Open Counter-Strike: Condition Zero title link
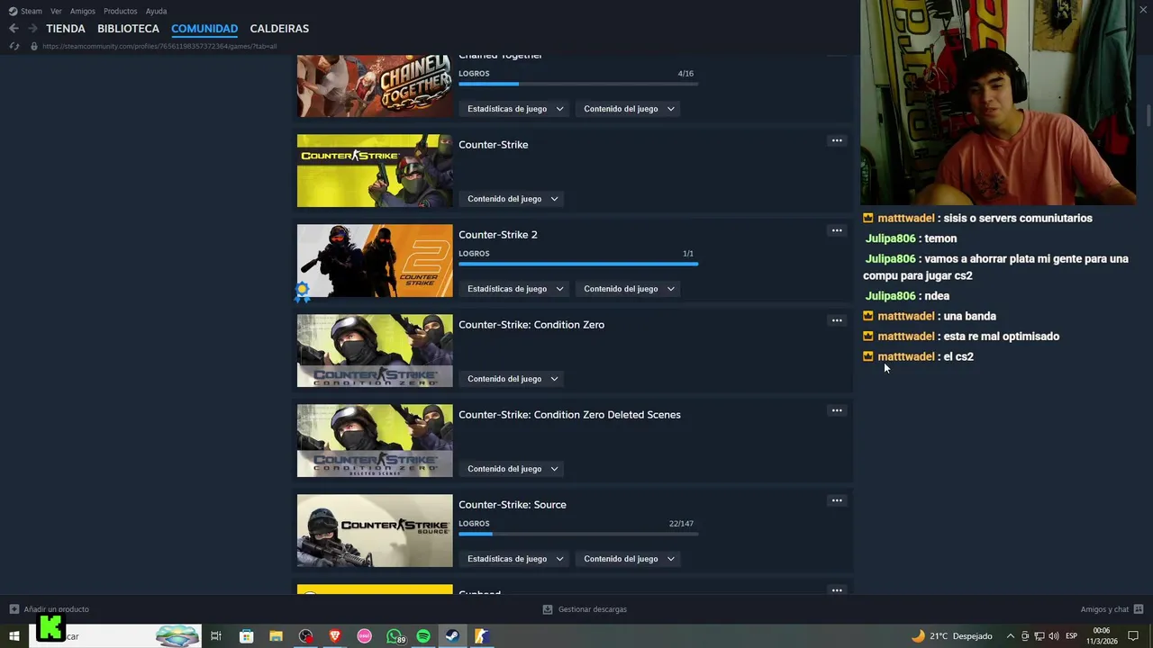The width and height of the screenshot is (1153, 648). click(531, 325)
